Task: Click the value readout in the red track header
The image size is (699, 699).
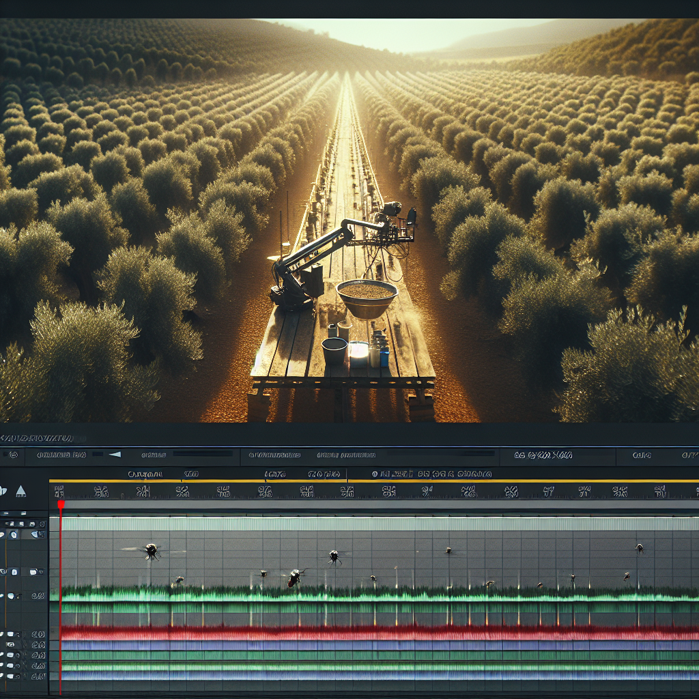Action: [x=38, y=634]
